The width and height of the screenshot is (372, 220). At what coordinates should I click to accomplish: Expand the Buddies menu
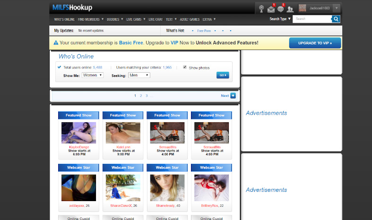coord(115,19)
